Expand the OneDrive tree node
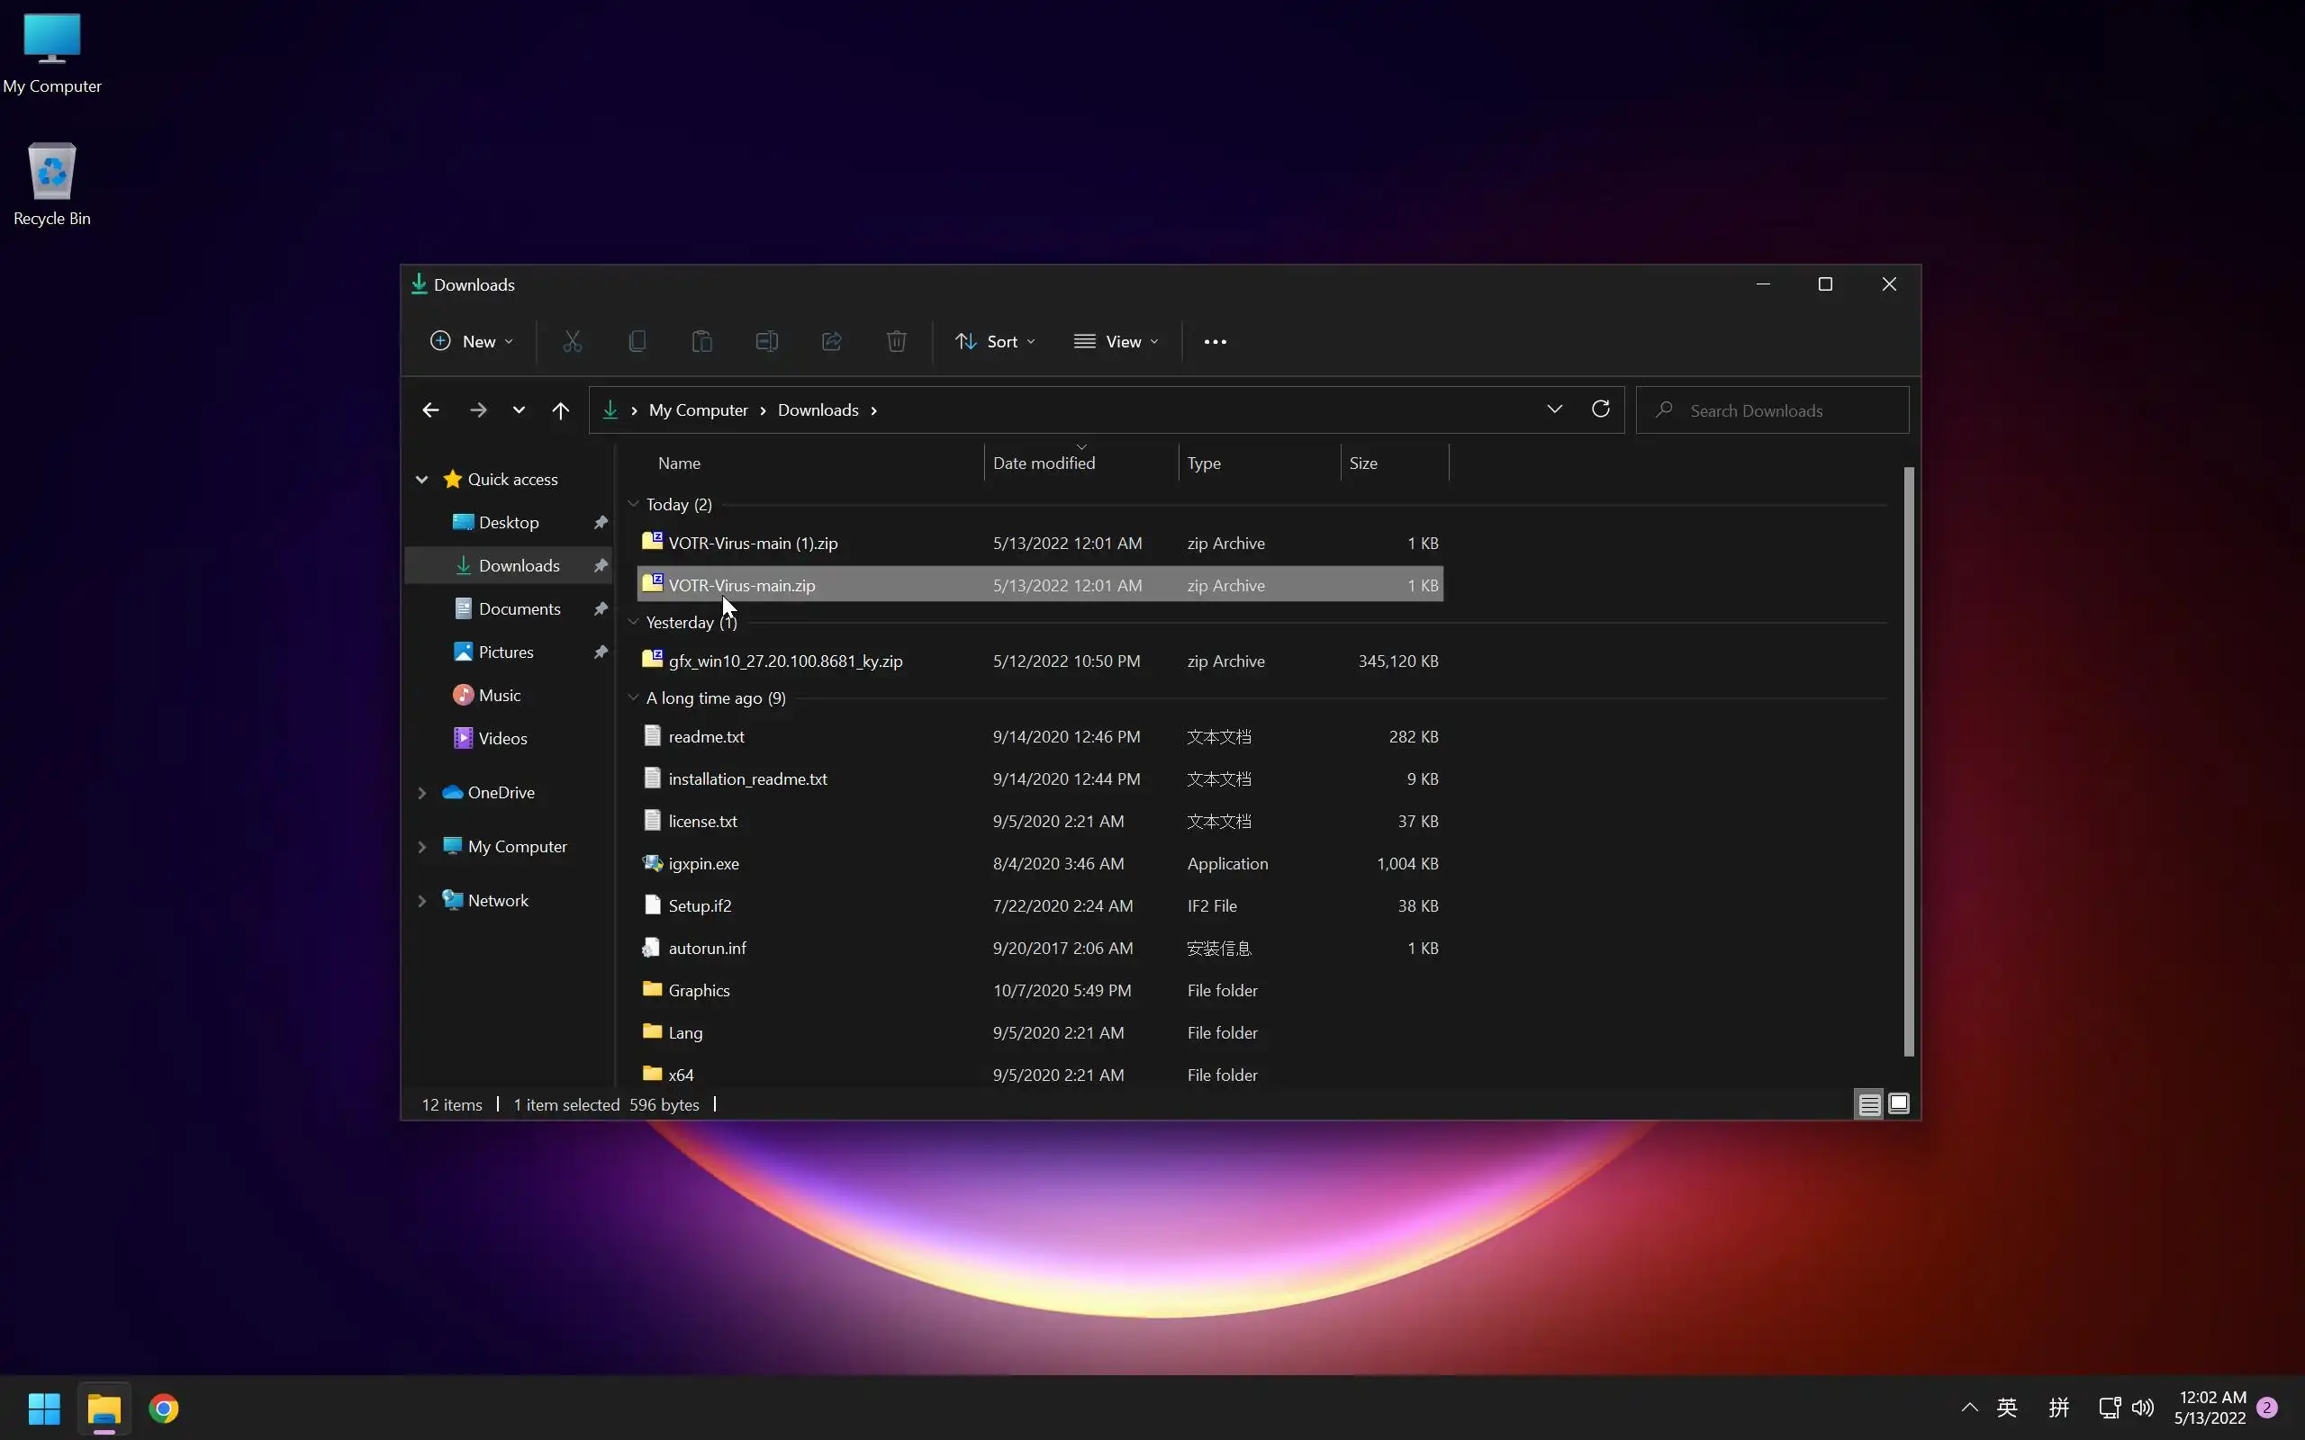 click(x=422, y=792)
